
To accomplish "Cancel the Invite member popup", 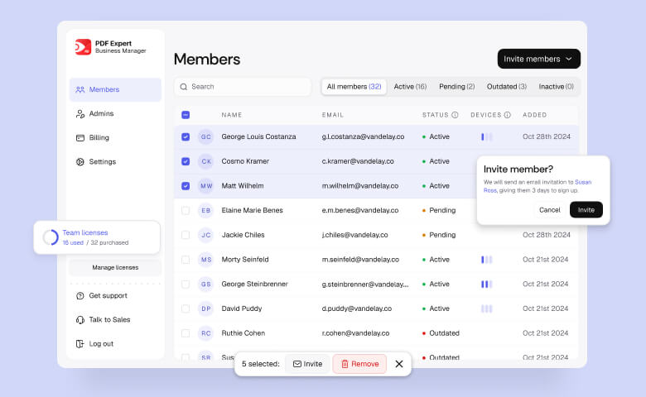I will click(550, 210).
